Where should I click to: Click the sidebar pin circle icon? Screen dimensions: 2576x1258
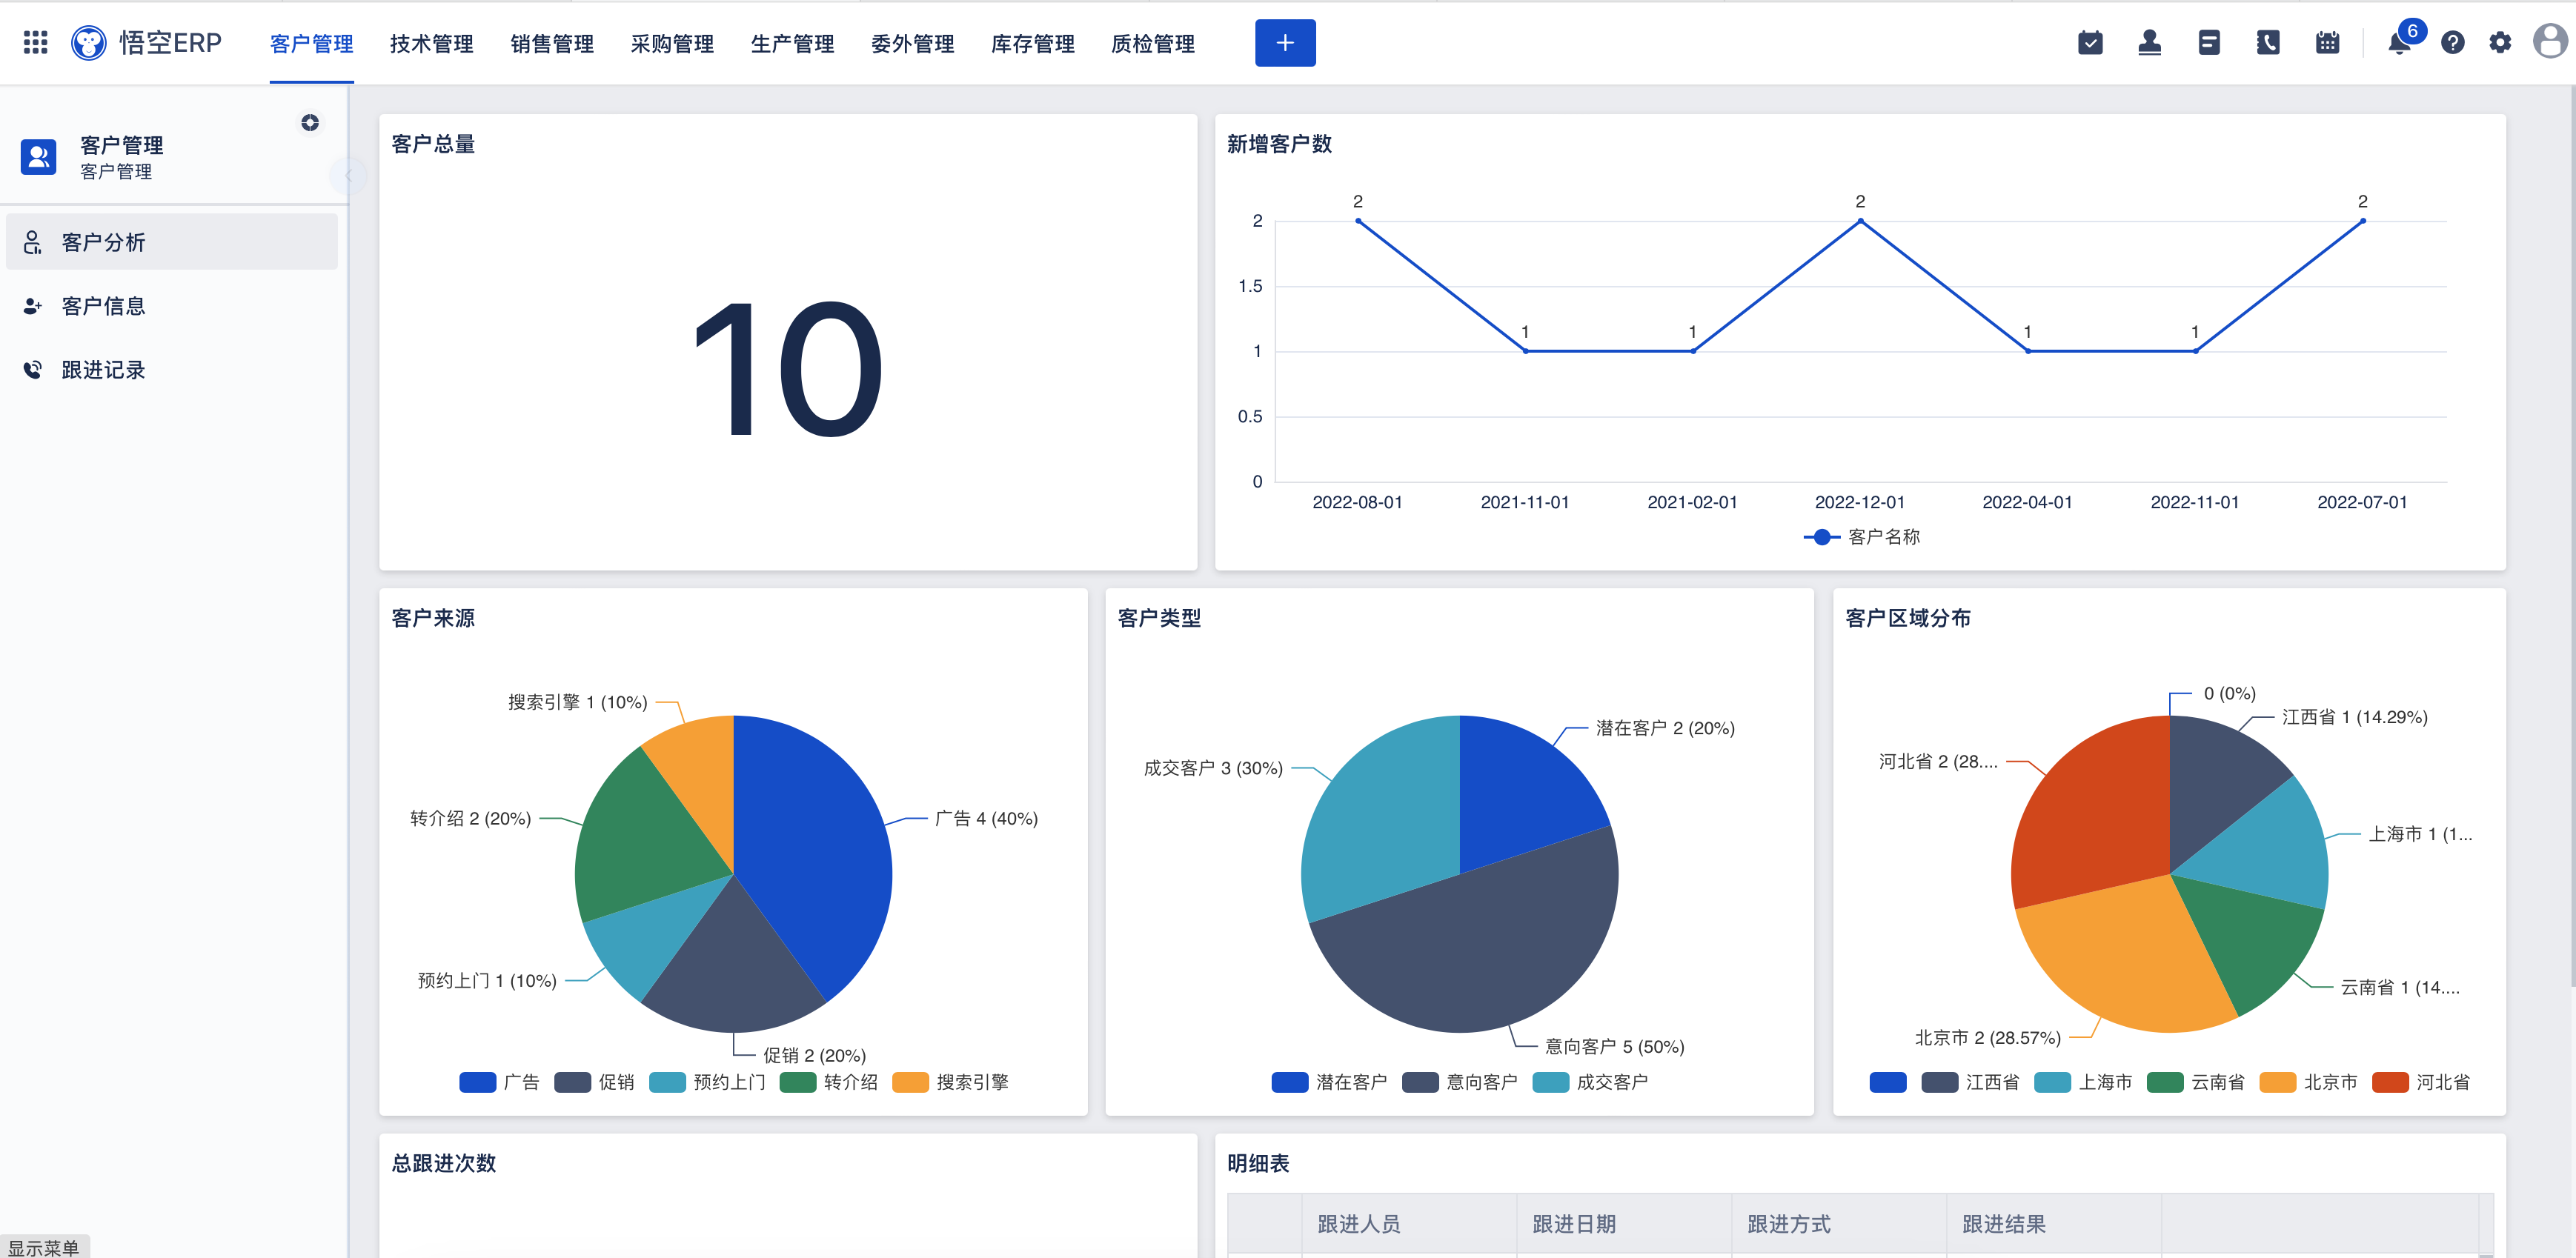pos(310,122)
